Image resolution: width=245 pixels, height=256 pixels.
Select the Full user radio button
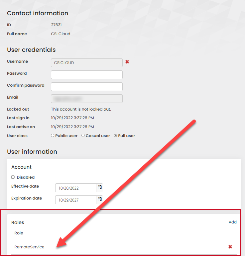tap(116, 135)
